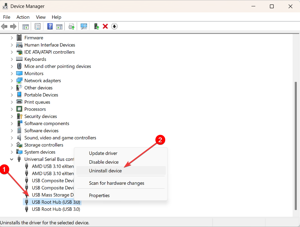Expand the Keyboards node
This screenshot has width=300, height=227.
click(x=12, y=59)
